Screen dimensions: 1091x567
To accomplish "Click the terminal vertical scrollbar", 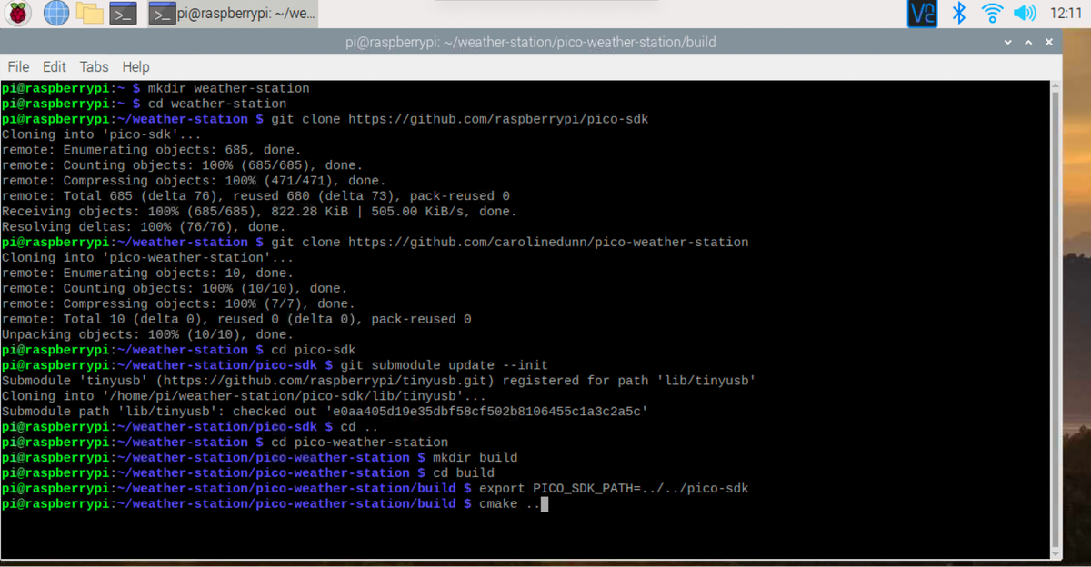I will click(x=1055, y=318).
